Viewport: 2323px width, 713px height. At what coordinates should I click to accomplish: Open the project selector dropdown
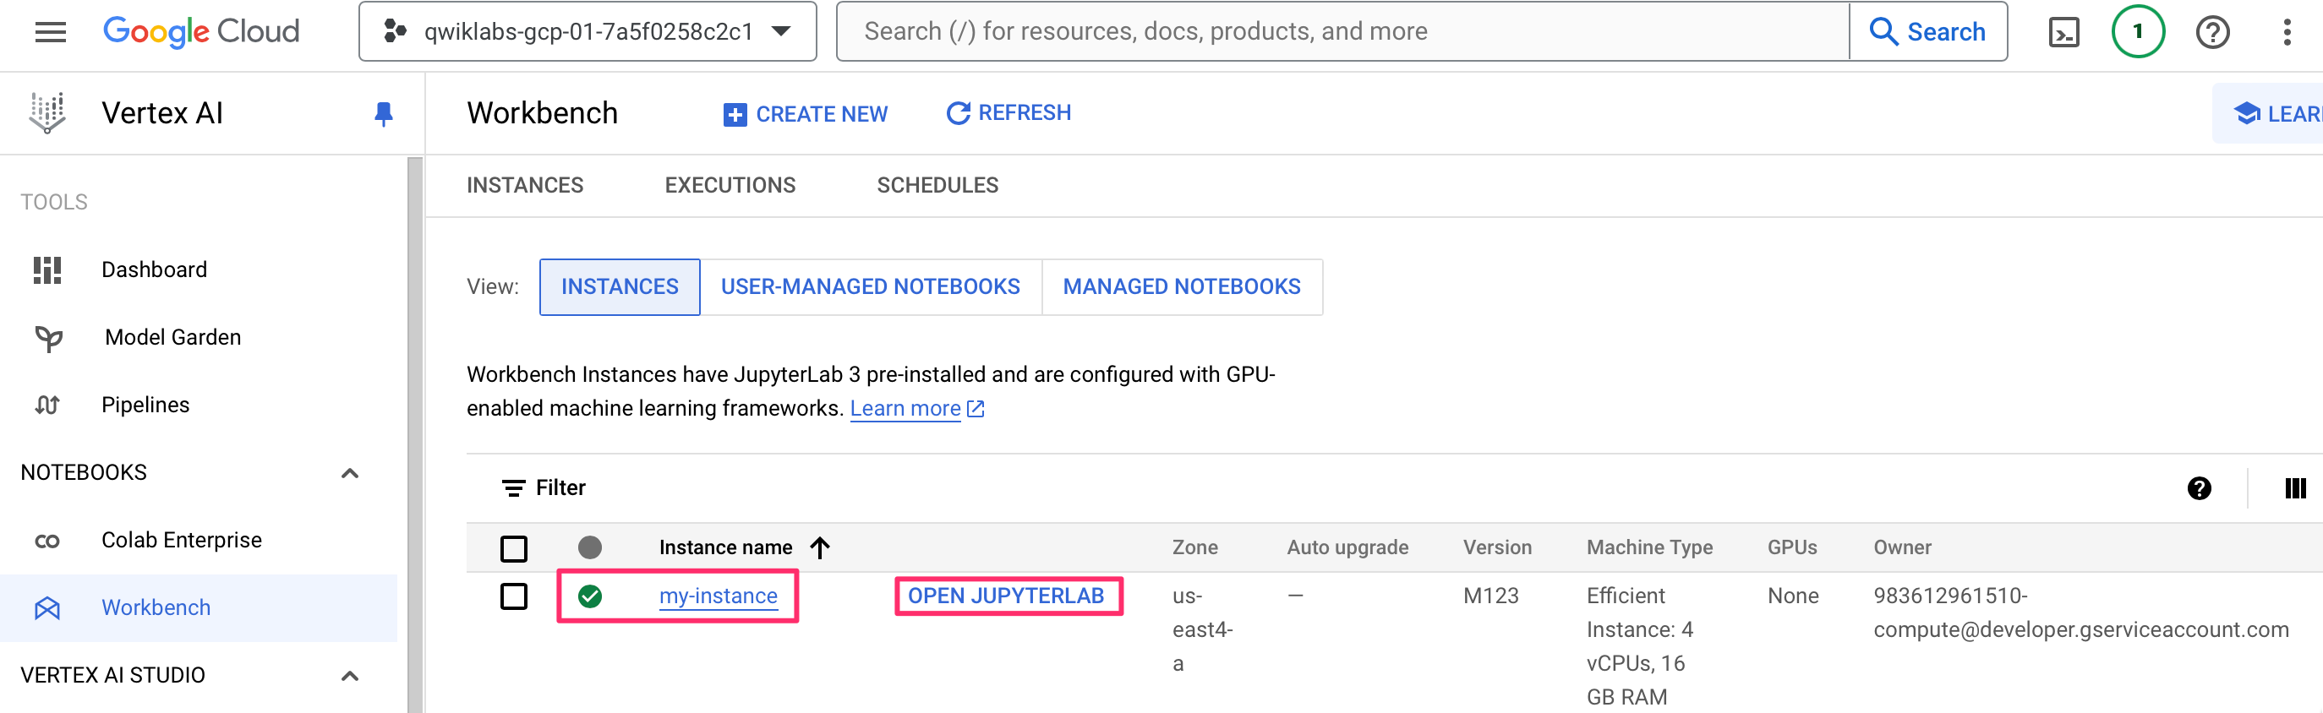tap(587, 31)
